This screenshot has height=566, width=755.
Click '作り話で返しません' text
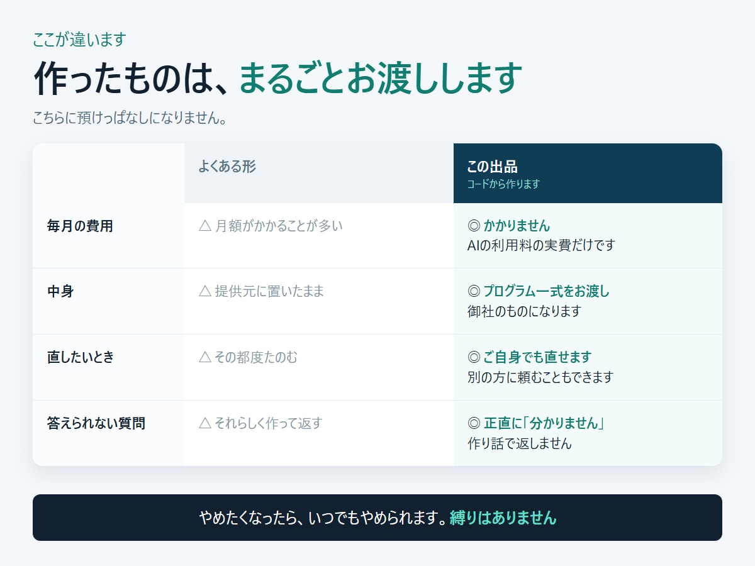[x=520, y=443]
